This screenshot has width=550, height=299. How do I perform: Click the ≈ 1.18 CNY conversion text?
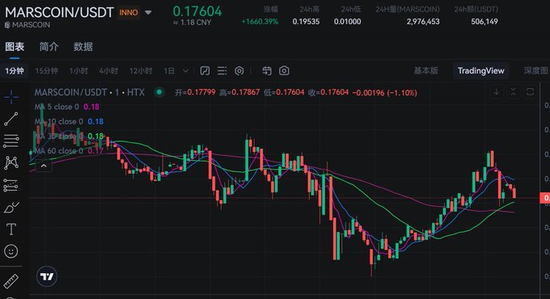(x=192, y=23)
